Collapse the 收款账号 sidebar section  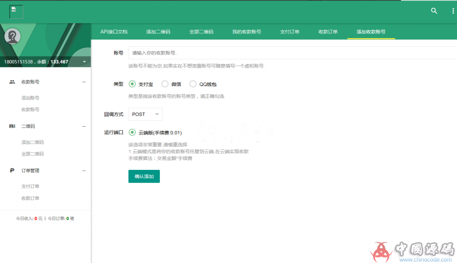[x=83, y=82]
